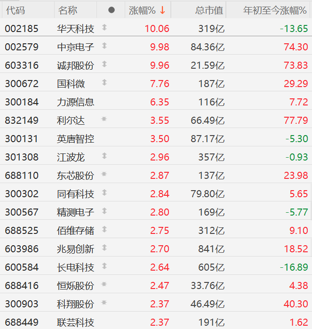The image size is (312, 329).
Task: Click the 10.06 change value
Action: coord(157,29)
